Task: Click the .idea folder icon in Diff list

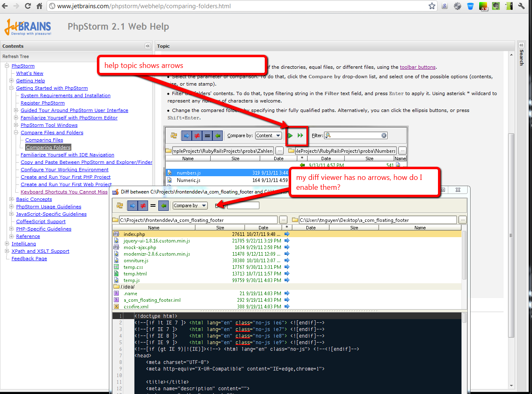Action: pyautogui.click(x=117, y=287)
